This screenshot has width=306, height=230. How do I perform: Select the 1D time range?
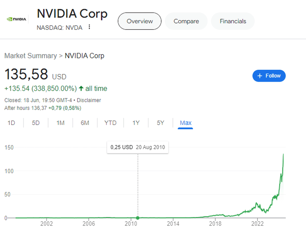point(11,123)
